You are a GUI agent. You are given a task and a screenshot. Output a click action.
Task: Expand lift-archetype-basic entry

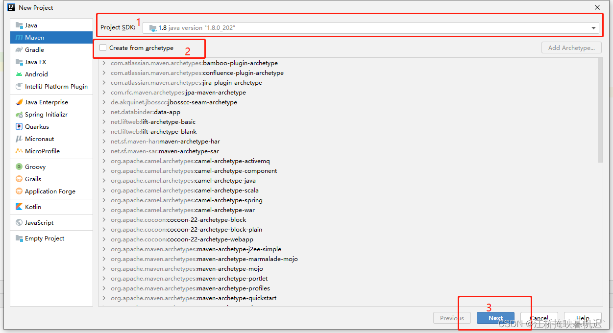point(104,122)
